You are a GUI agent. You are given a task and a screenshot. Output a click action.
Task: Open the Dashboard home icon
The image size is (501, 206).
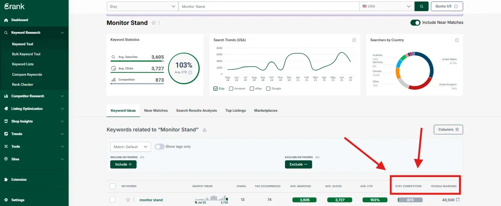point(6,20)
